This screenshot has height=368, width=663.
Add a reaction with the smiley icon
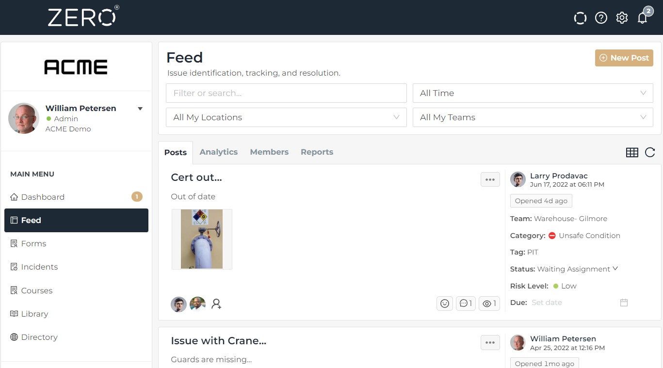coord(444,304)
